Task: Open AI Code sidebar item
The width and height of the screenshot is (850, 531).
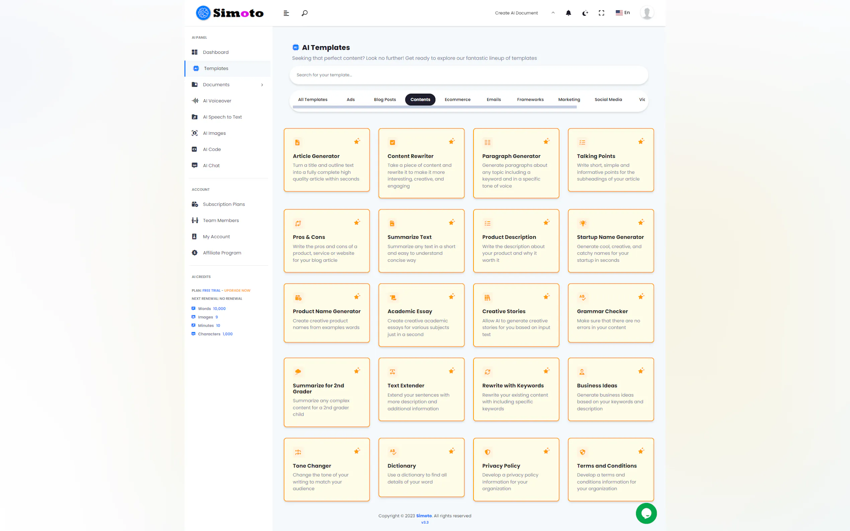Action: pyautogui.click(x=211, y=149)
